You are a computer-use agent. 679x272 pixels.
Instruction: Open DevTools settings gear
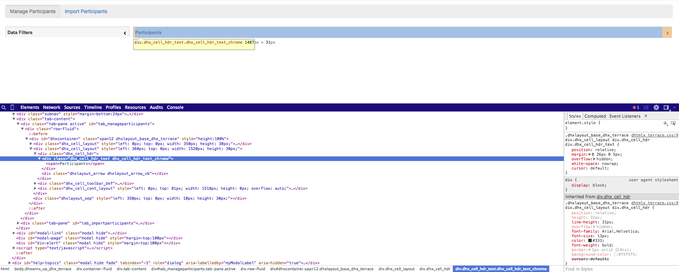click(x=656, y=107)
